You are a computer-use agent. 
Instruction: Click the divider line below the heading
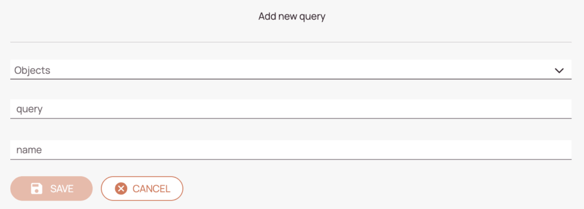click(x=291, y=42)
